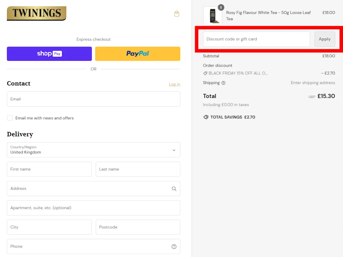Screen dimensions: 343x257
Task: Focus the First name field
Action: 49,169
